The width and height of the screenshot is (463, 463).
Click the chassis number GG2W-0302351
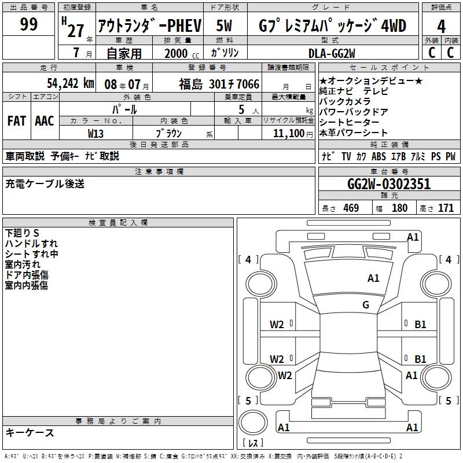point(389,184)
